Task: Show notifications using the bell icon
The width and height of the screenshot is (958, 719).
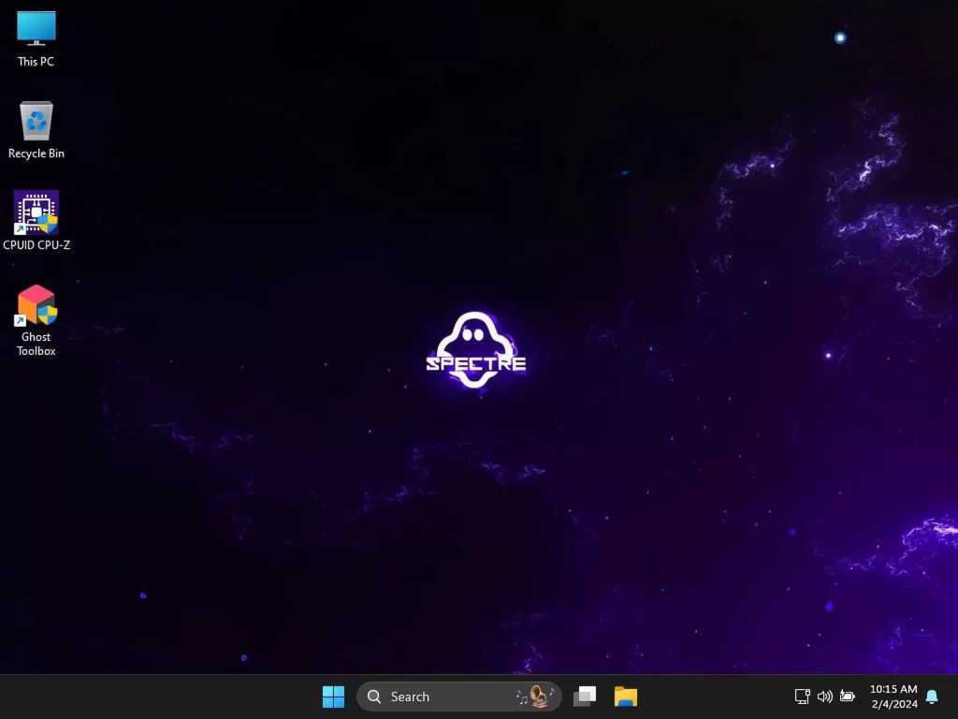Action: [x=932, y=697]
